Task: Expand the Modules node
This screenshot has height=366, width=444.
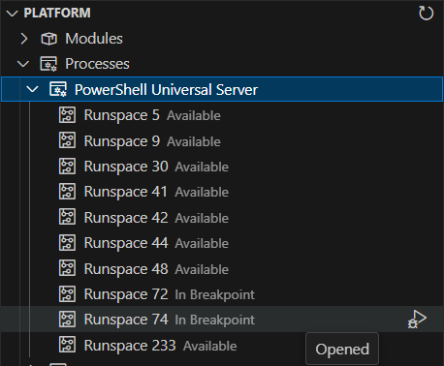Action: (x=24, y=39)
